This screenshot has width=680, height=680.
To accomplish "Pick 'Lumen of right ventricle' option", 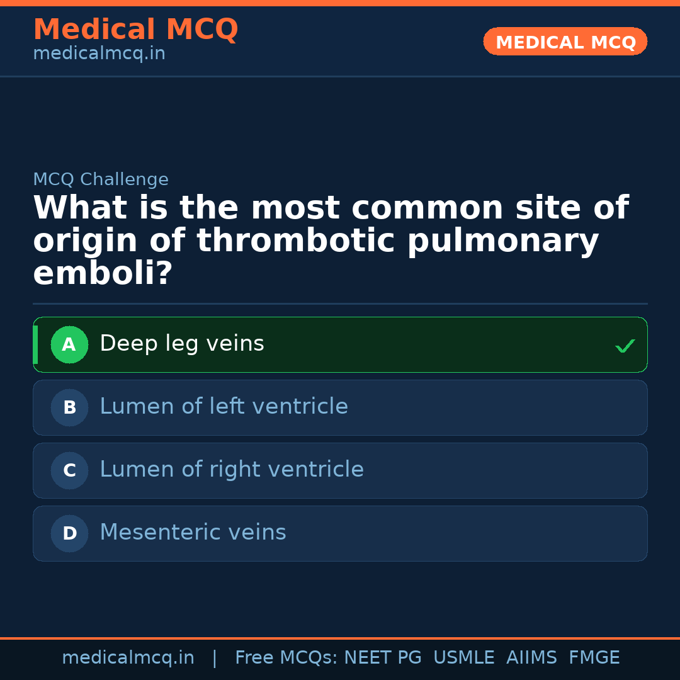I will click(x=232, y=470).
